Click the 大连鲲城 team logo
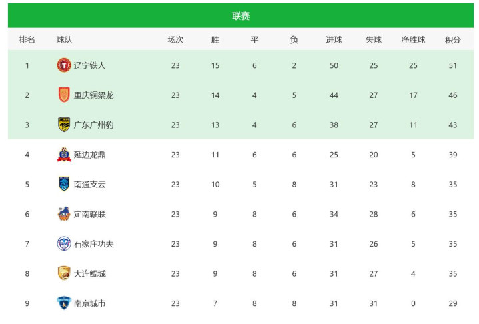The height and width of the screenshot is (324, 479). (63, 273)
